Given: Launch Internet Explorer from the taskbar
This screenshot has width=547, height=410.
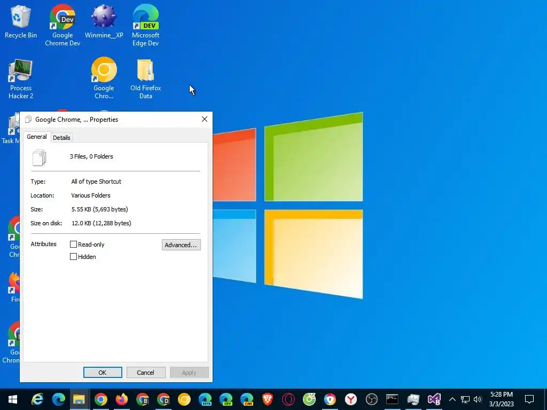Looking at the screenshot, I should (x=37, y=399).
